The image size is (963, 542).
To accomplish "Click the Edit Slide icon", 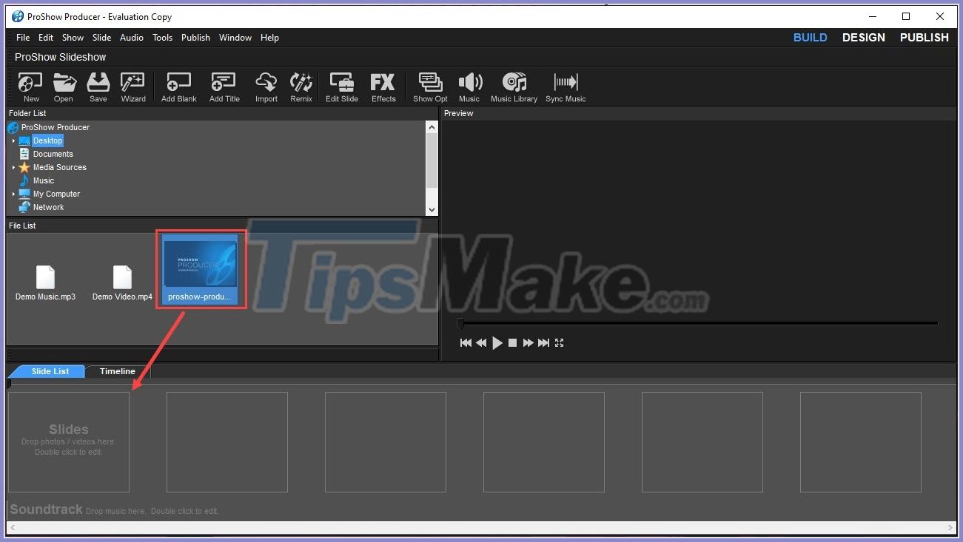I will coord(341,87).
